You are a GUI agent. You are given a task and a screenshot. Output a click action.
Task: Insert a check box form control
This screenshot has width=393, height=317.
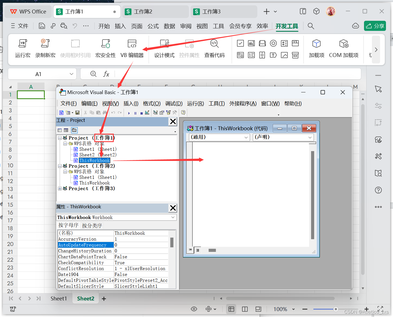tap(240, 43)
